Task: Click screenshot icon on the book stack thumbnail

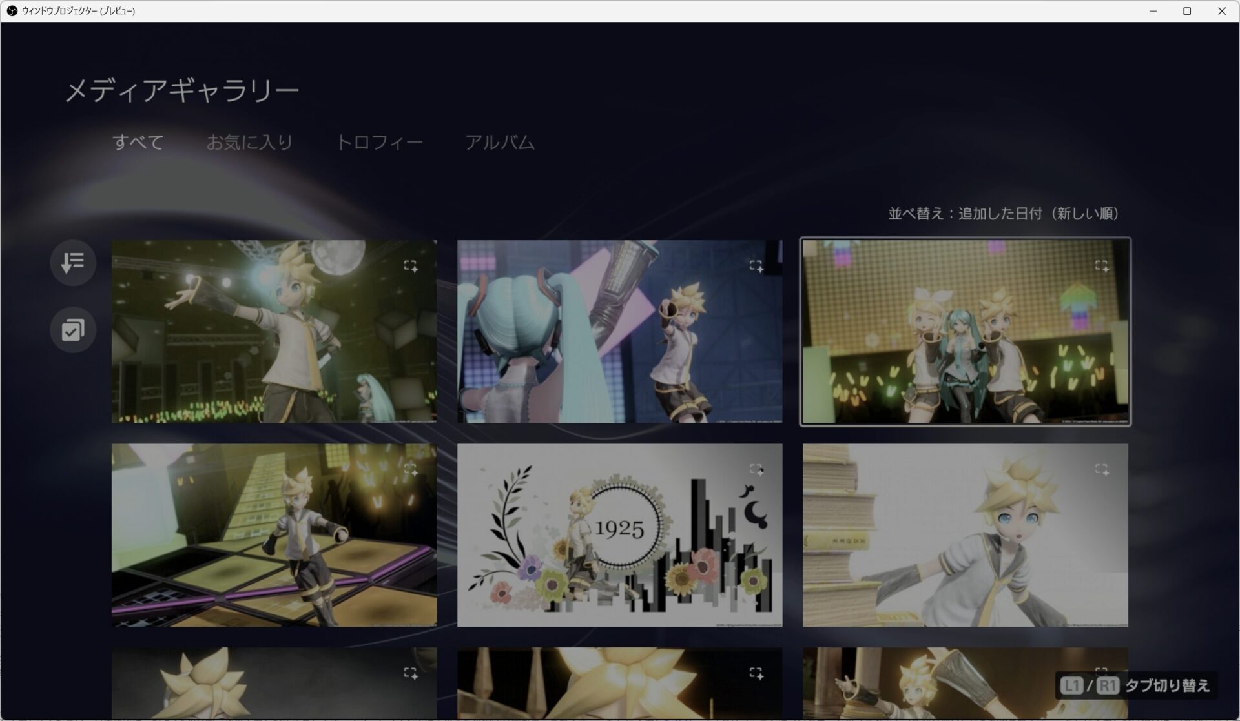Action: pos(1102,469)
